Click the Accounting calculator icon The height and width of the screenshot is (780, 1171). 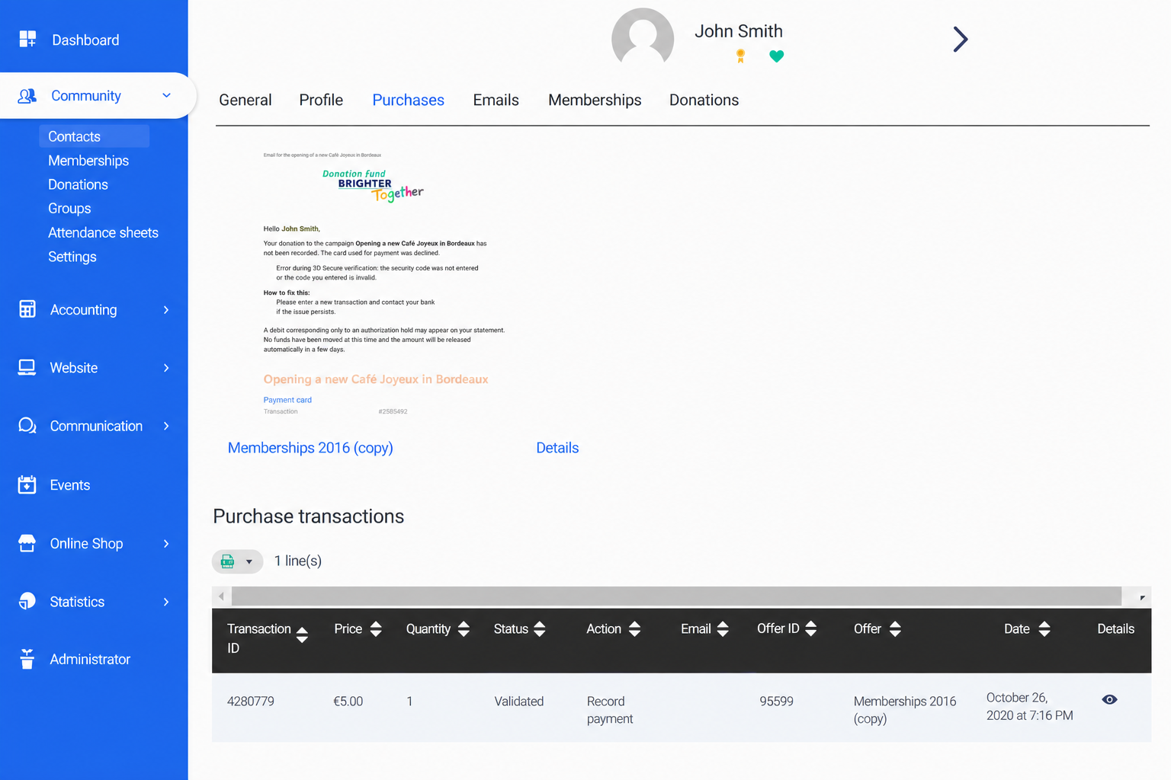27,309
